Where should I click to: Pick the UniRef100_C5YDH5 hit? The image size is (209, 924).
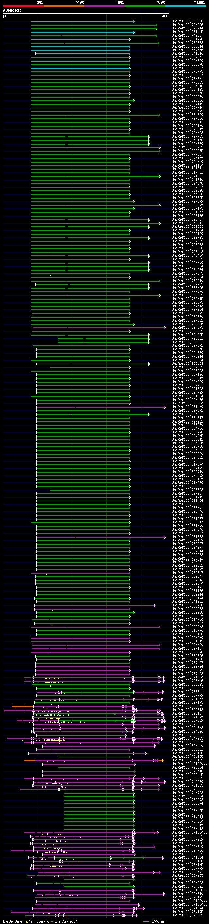(187, 436)
